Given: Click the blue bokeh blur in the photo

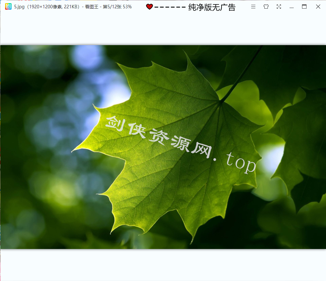Looking at the screenshot, I should click(x=86, y=58).
